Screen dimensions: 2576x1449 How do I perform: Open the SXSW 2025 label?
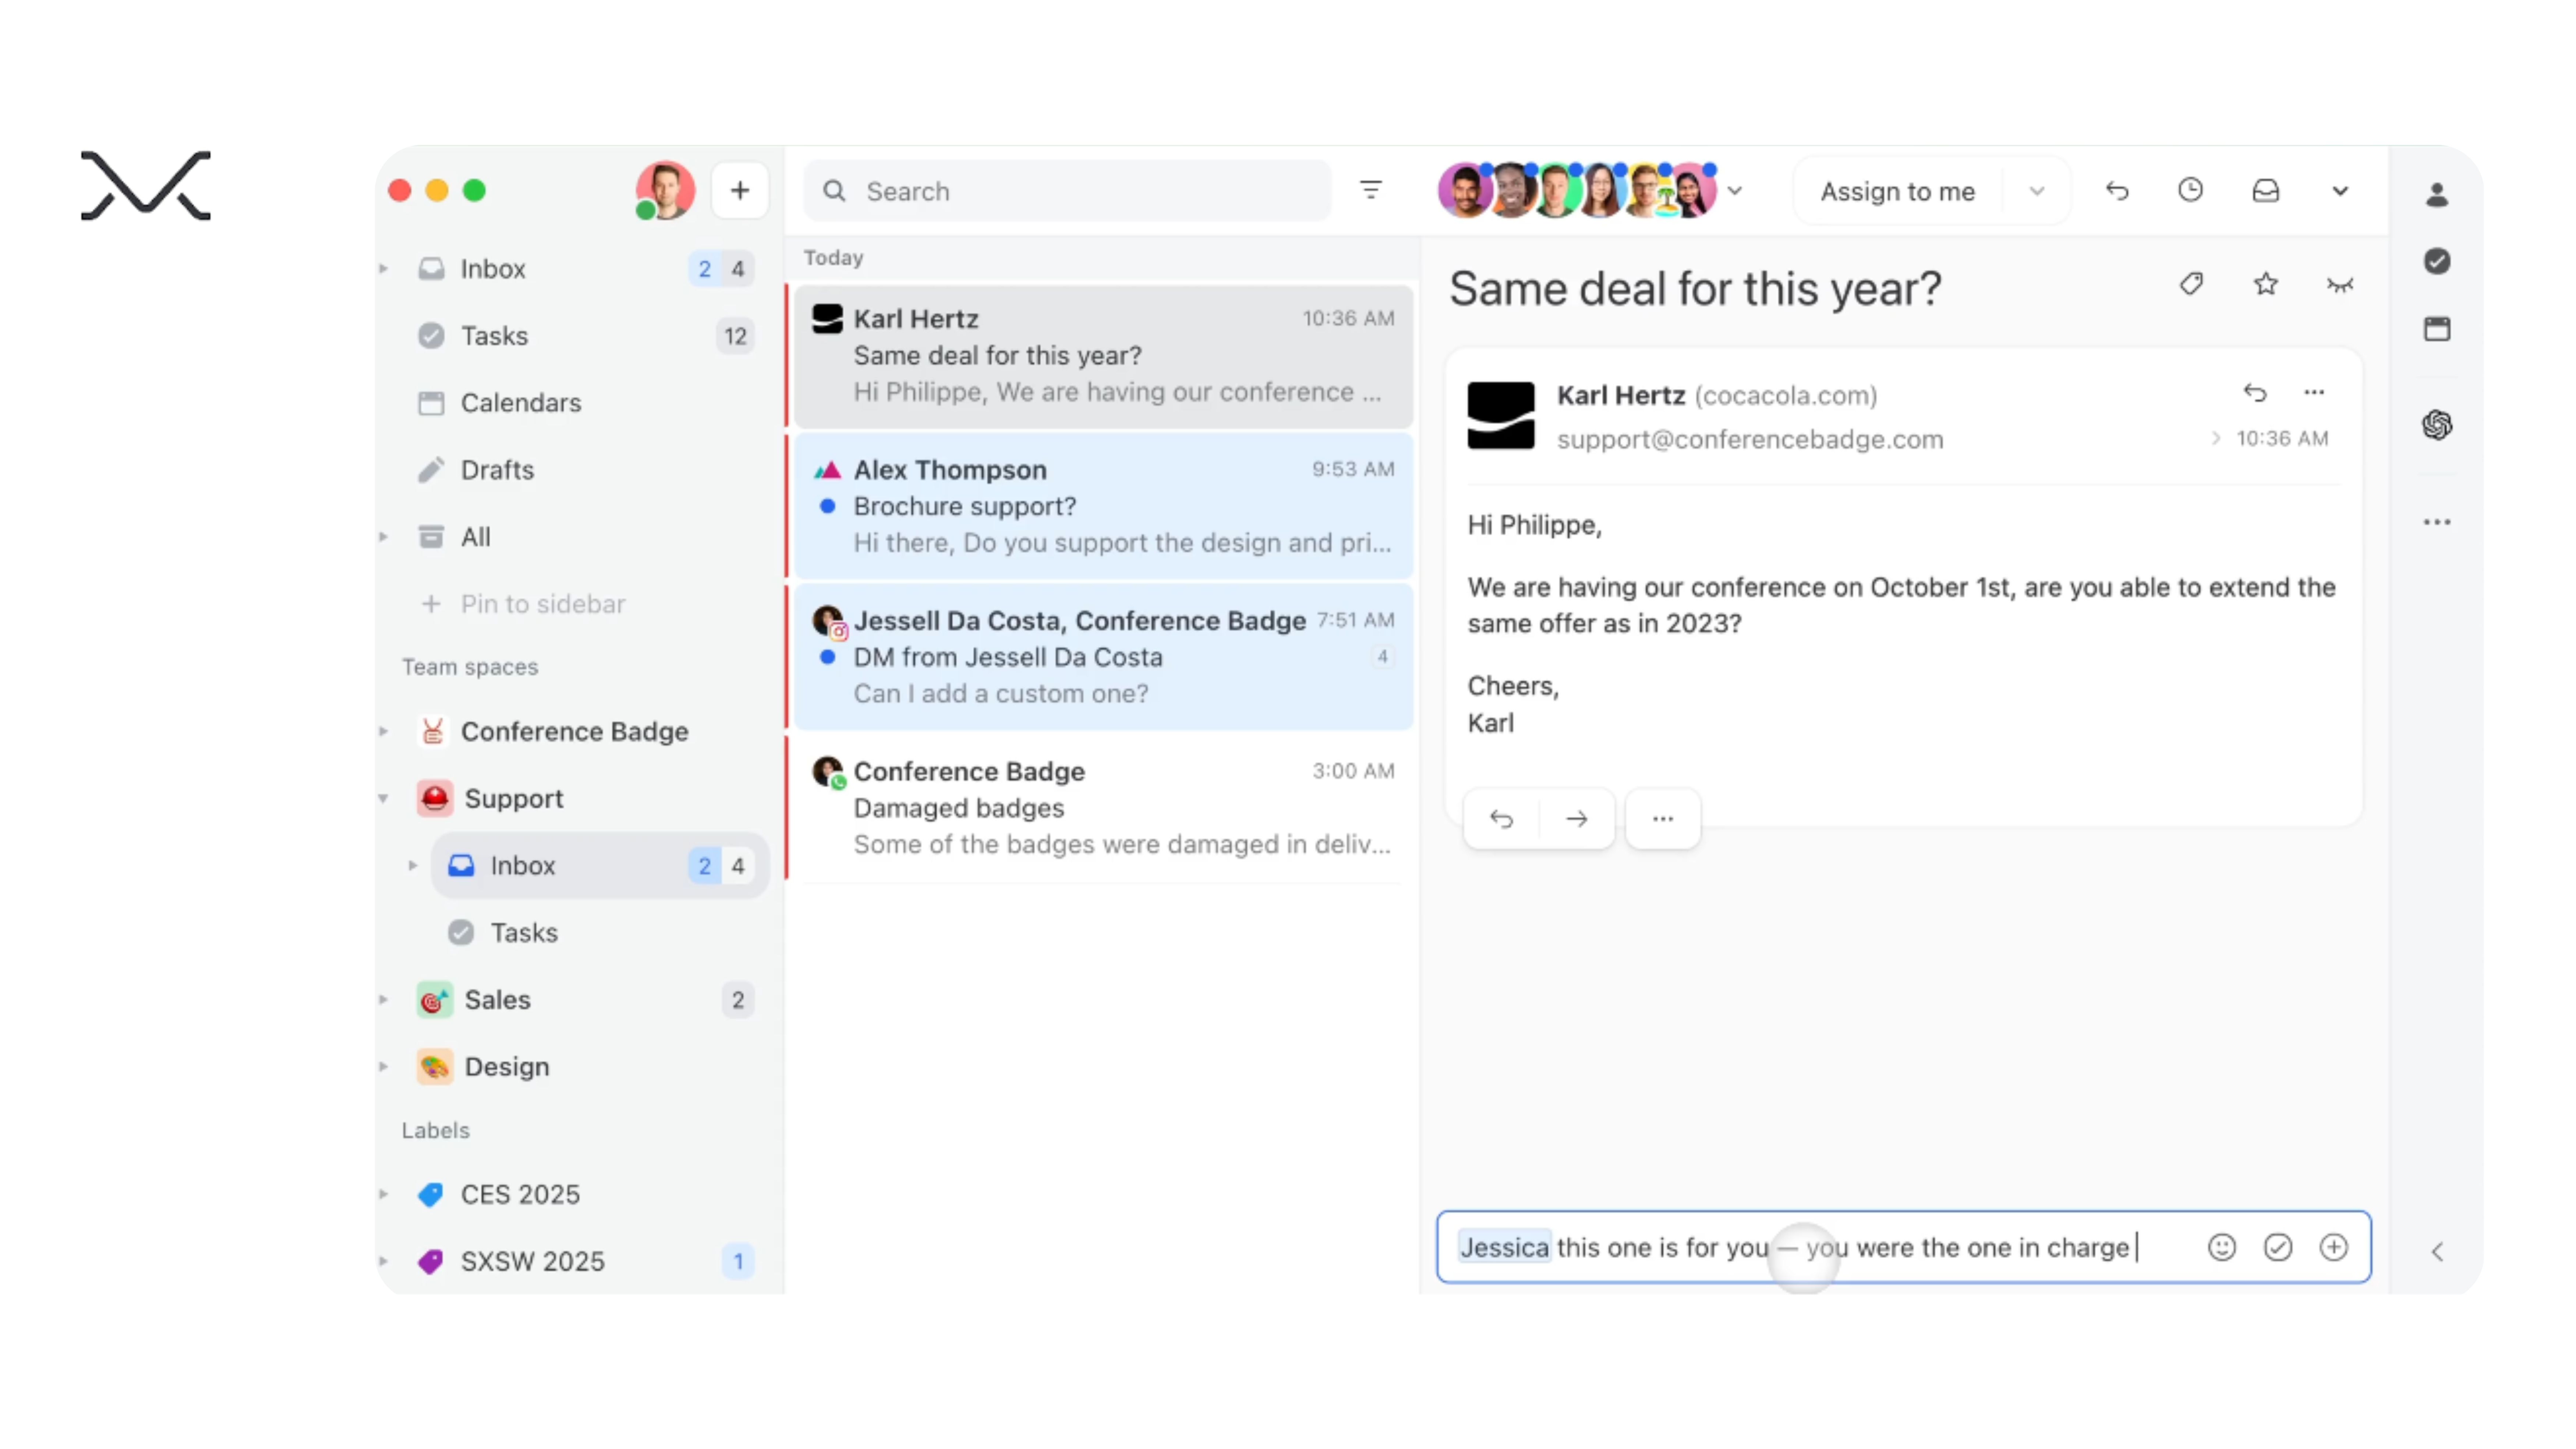point(585,1261)
